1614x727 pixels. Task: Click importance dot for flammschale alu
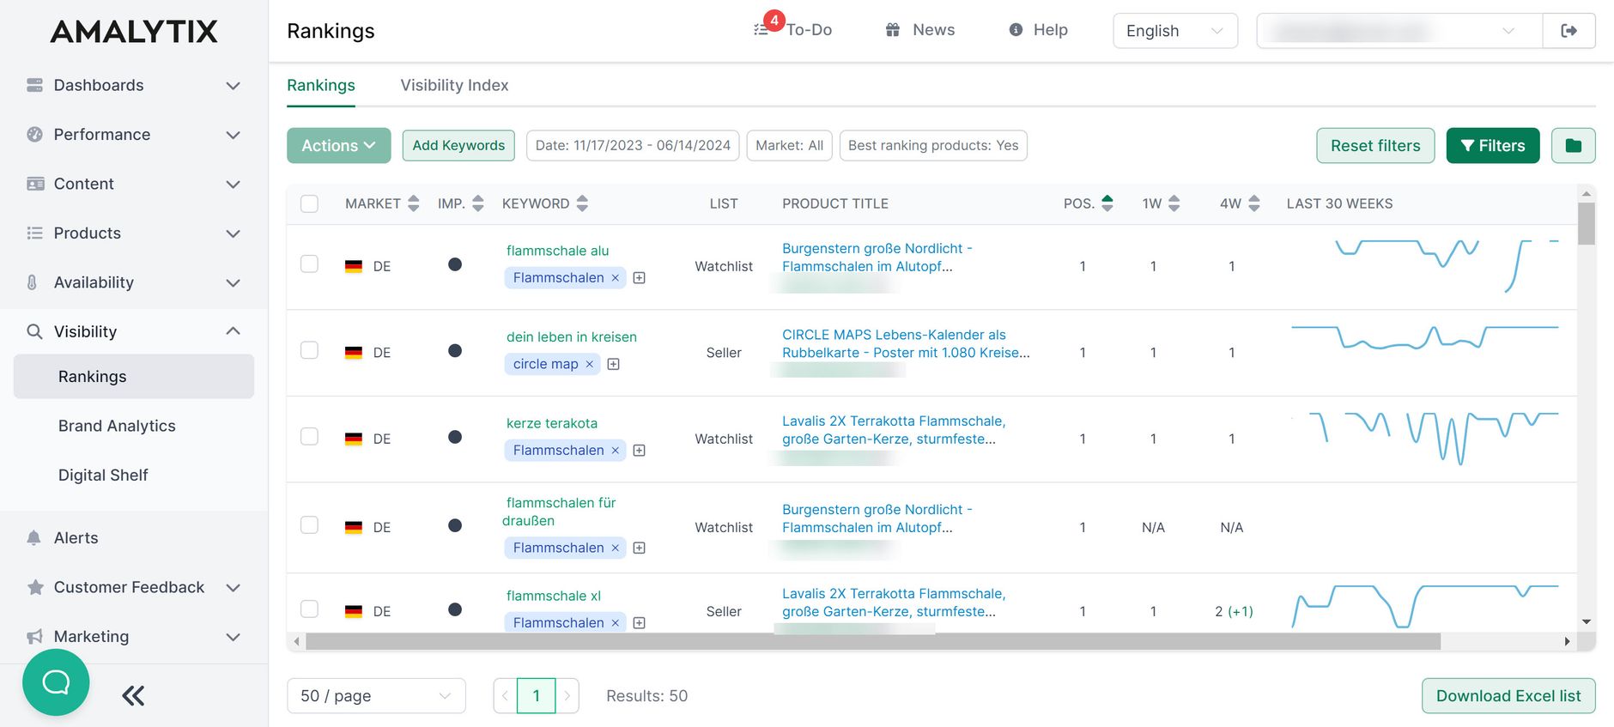coord(455,264)
